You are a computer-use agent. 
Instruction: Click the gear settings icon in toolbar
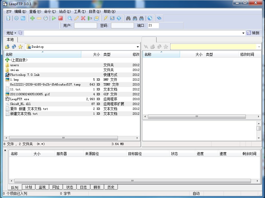16,18
